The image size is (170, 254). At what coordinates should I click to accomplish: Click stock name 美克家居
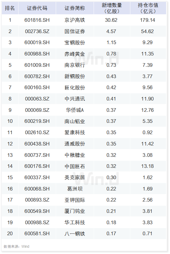75,178
